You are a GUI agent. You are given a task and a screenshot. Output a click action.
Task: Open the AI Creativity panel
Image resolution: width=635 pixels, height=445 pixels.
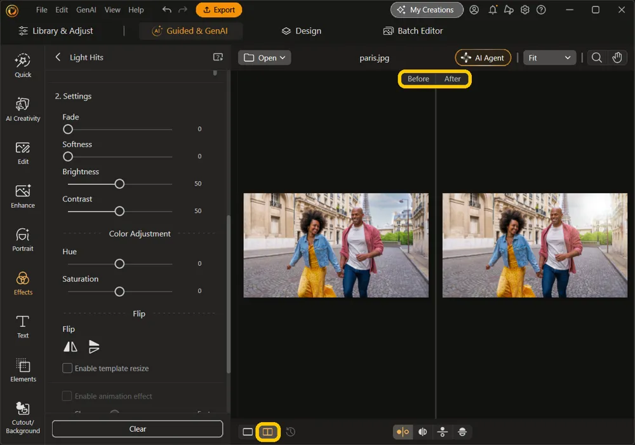[23, 109]
